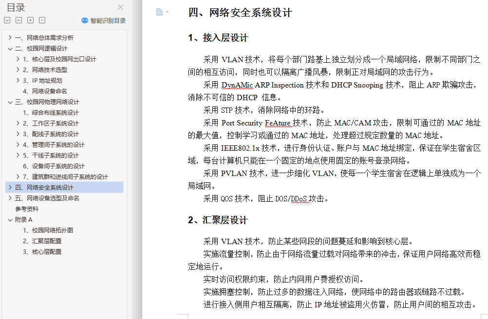Jump to 4、网络设备命名 section

[x=45, y=91]
